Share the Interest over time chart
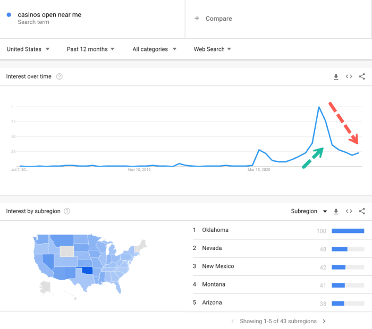This screenshot has height=329, width=372. [x=362, y=76]
